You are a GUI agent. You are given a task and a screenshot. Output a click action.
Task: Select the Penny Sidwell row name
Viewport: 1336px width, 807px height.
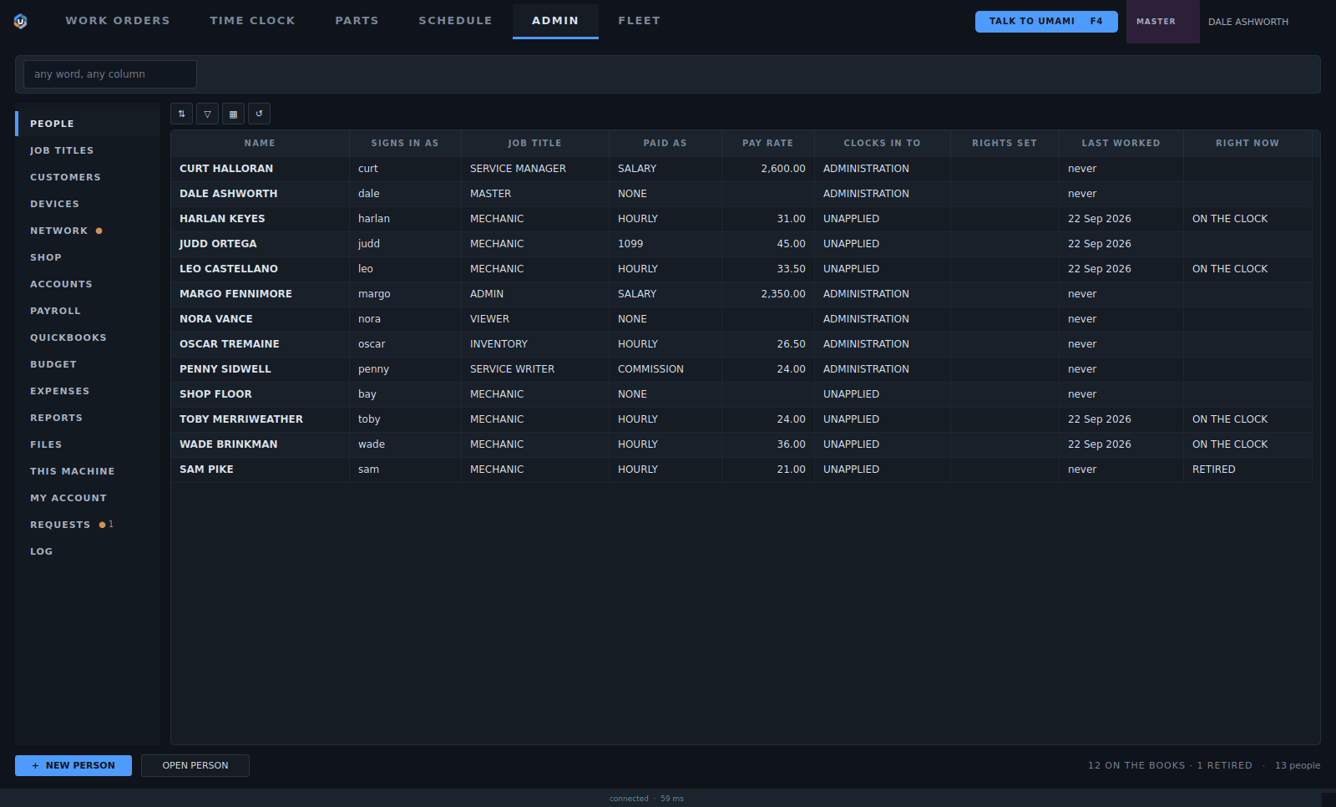(x=225, y=369)
